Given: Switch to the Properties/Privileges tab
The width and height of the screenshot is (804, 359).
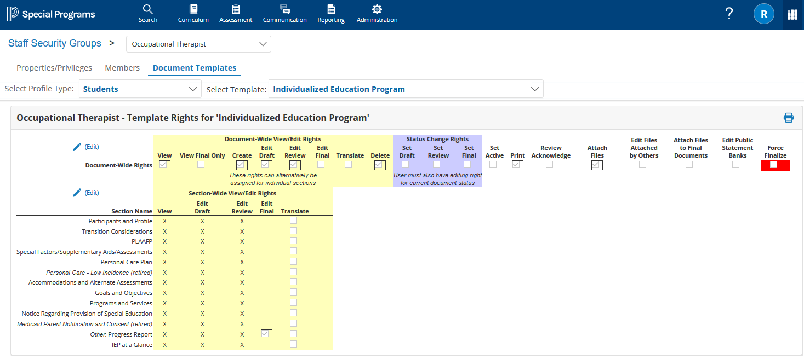Looking at the screenshot, I should (x=54, y=68).
